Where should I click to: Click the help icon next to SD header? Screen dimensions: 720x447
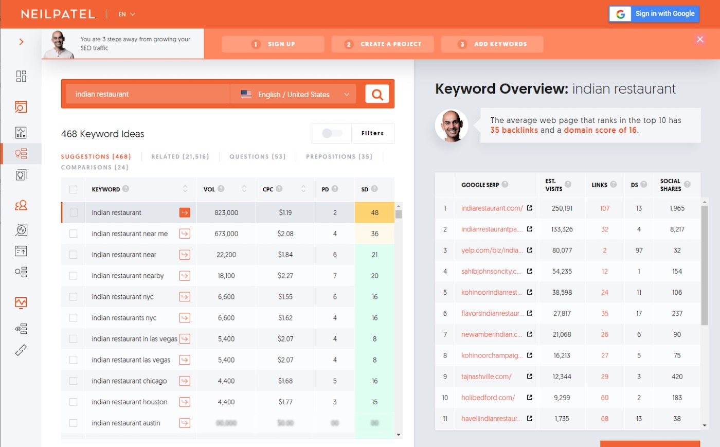pyautogui.click(x=374, y=189)
